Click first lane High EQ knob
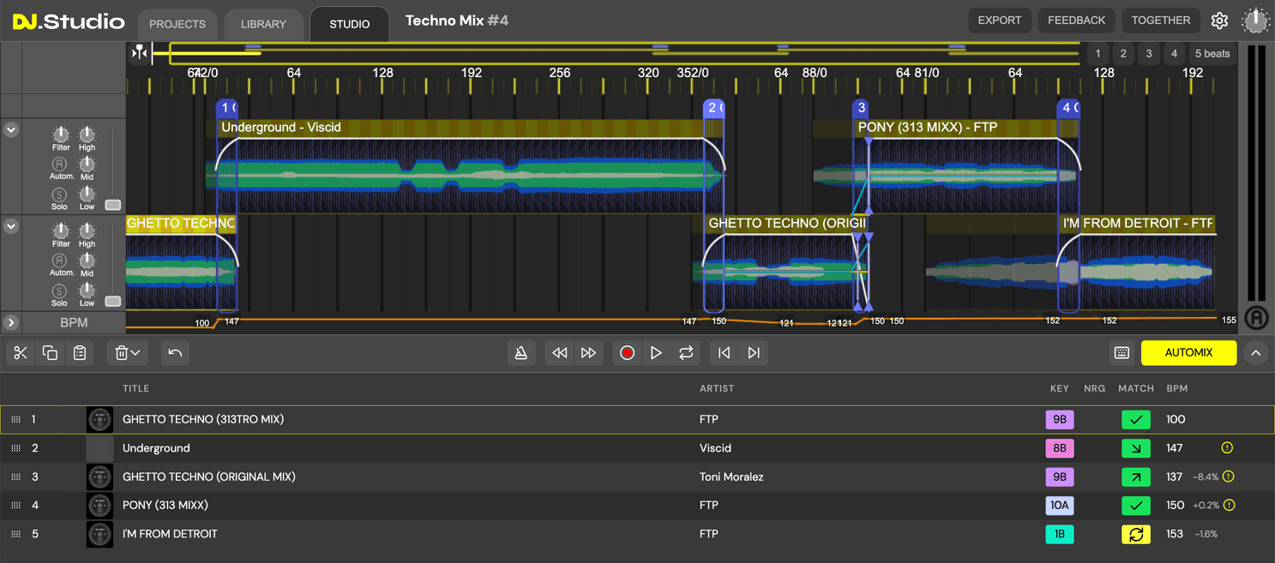This screenshot has height=563, width=1275. [x=87, y=135]
